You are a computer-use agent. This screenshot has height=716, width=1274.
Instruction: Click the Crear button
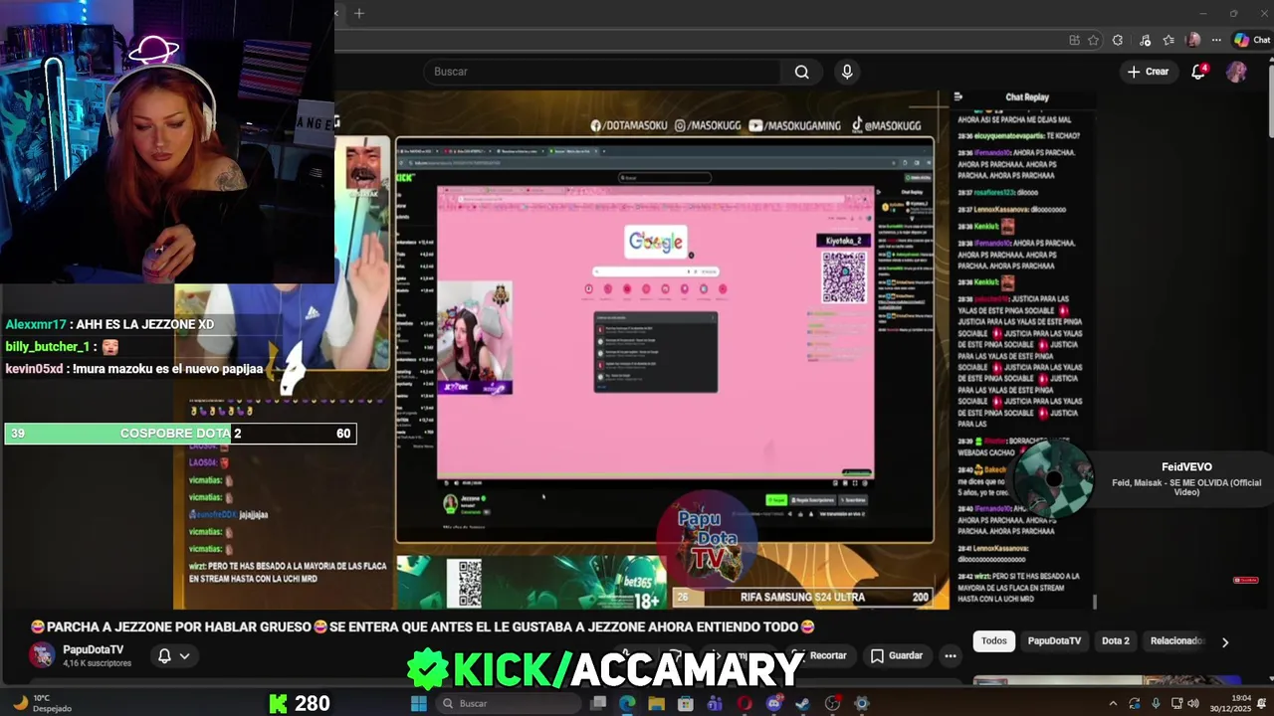(1148, 72)
